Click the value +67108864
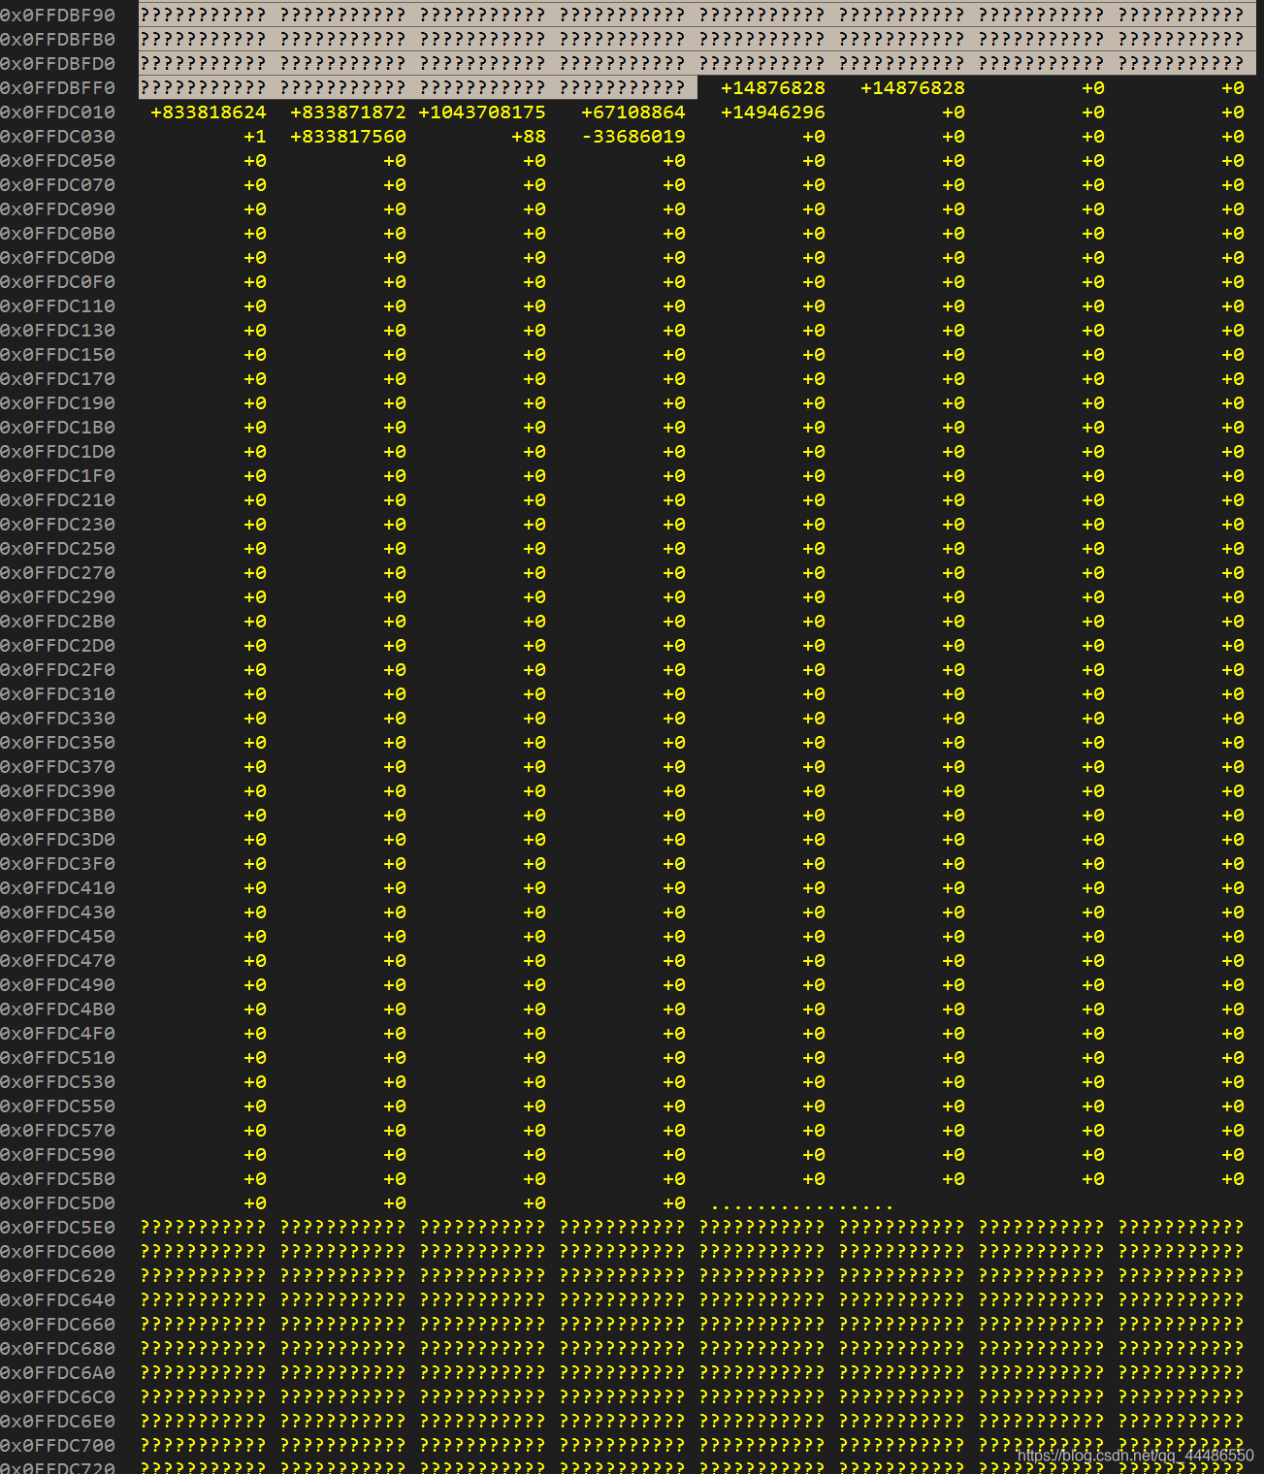 [x=632, y=112]
